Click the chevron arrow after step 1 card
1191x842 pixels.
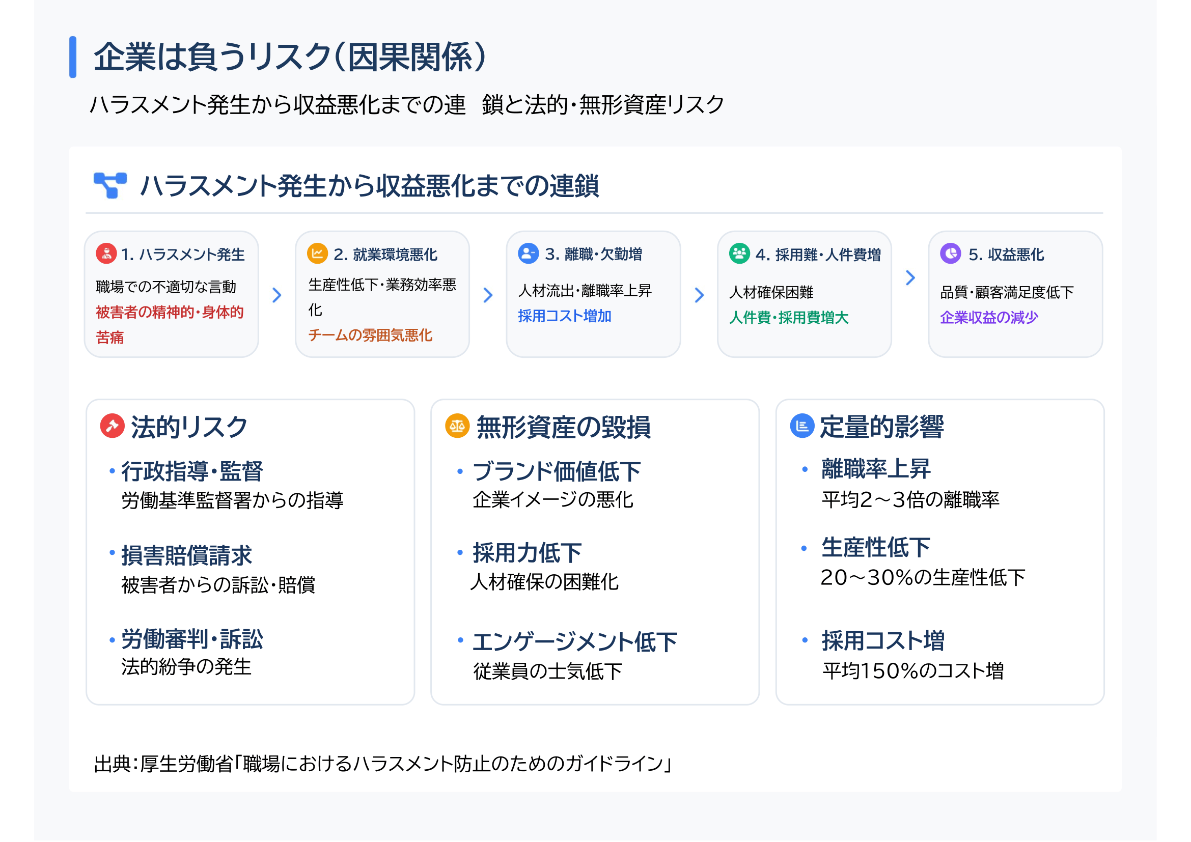coord(278,296)
